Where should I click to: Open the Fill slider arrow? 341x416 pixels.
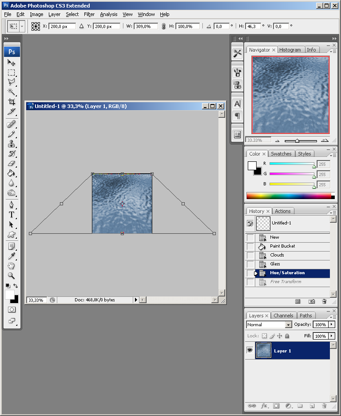(x=332, y=336)
